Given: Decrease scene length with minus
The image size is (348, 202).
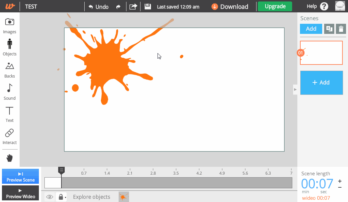Looking at the screenshot, I should (x=340, y=187).
